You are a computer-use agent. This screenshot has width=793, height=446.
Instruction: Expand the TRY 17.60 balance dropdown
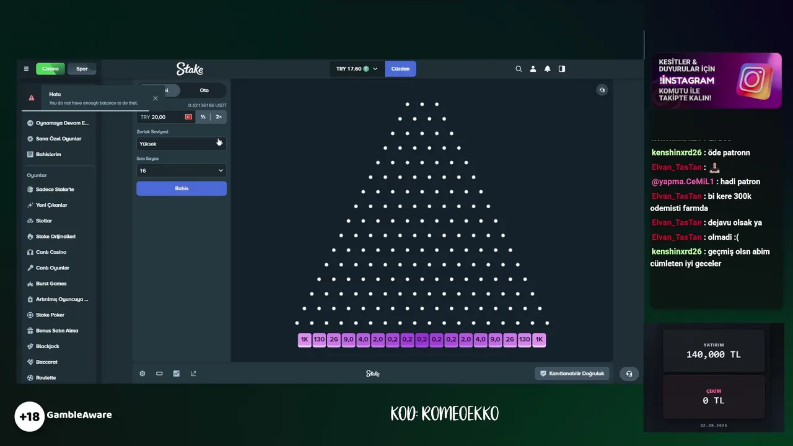click(x=356, y=69)
